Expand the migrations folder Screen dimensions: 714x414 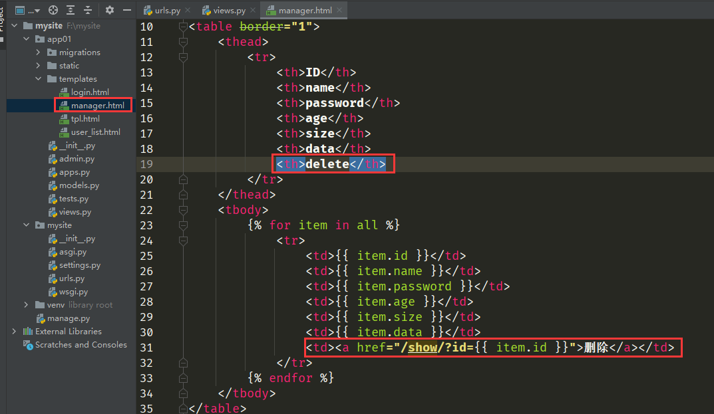39,52
